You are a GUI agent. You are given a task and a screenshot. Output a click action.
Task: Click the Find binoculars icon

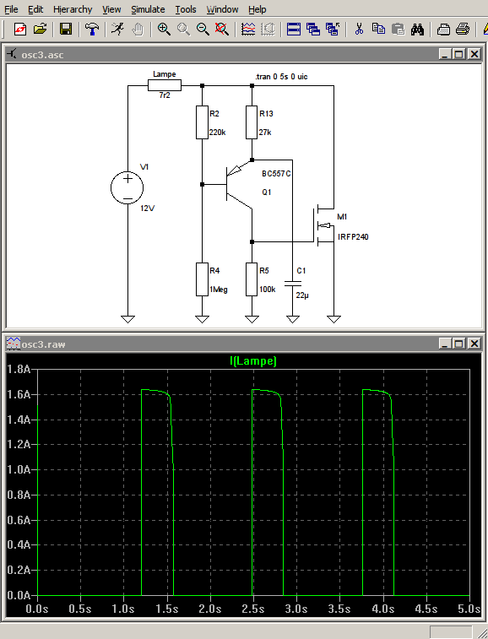[x=417, y=29]
